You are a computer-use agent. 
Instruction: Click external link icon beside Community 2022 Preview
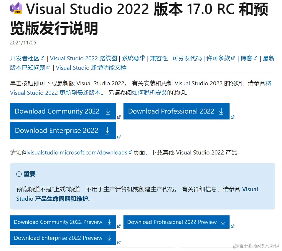(119, 226)
